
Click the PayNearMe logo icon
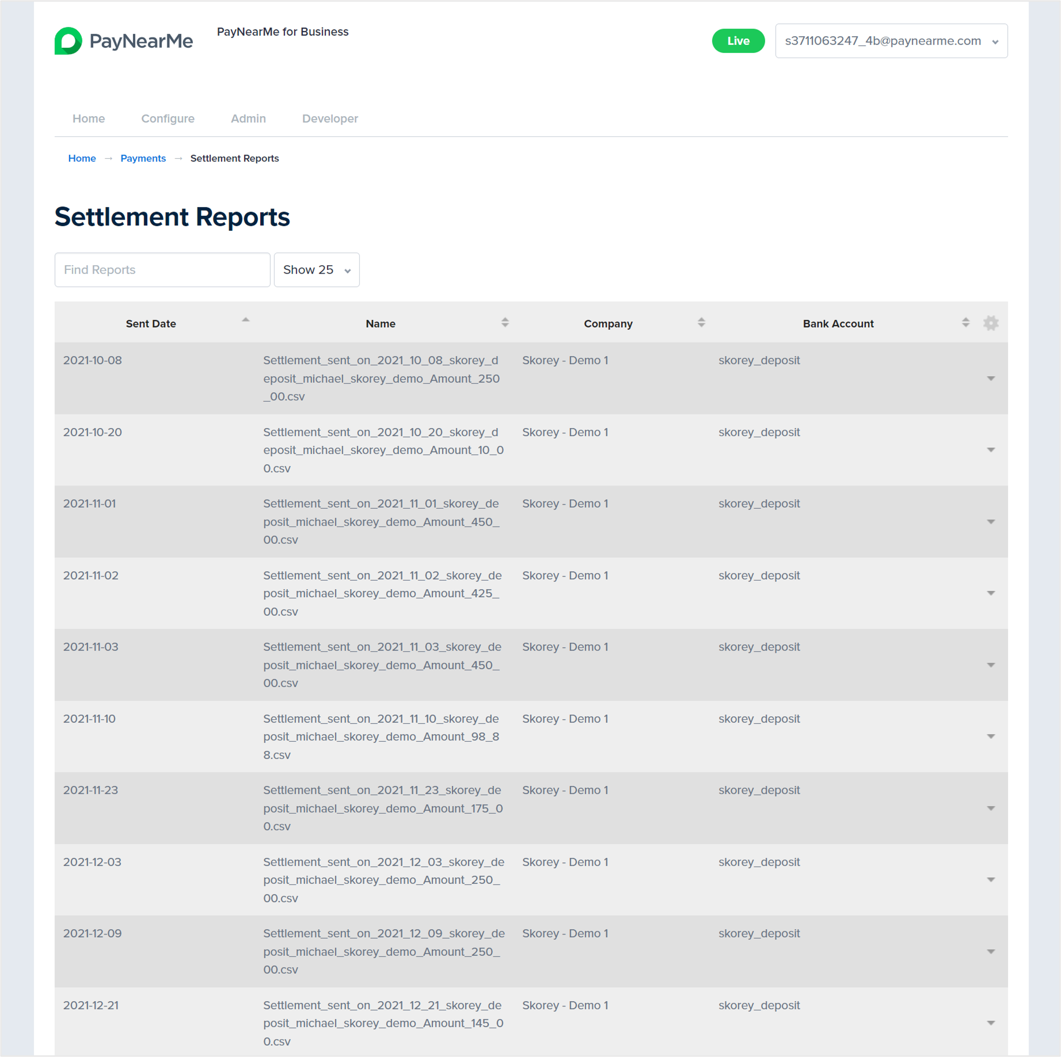point(68,40)
